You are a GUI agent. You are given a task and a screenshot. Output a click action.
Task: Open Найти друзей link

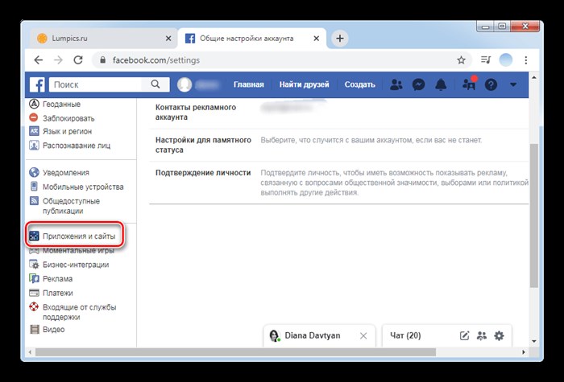pyautogui.click(x=304, y=84)
